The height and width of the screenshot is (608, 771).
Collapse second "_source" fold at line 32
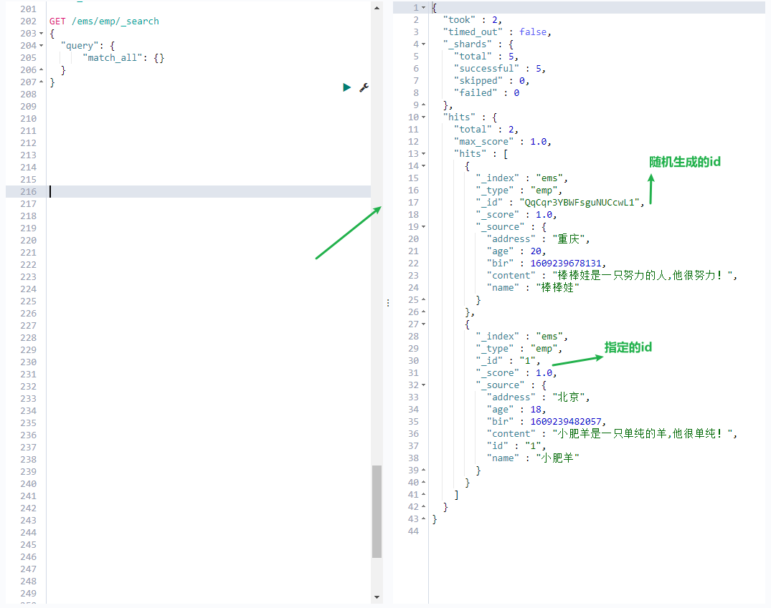point(423,385)
